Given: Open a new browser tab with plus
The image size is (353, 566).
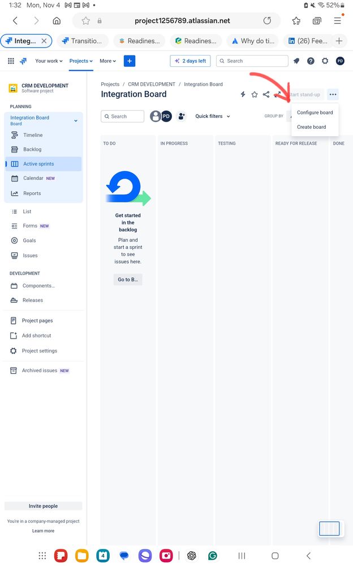Looking at the screenshot, I should click(339, 41).
